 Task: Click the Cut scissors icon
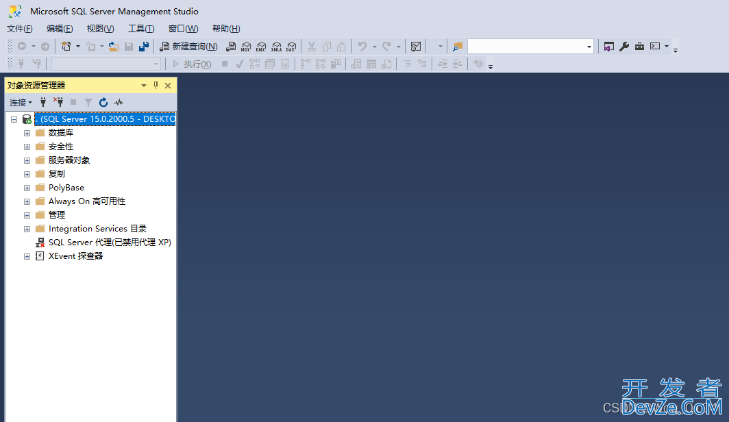(312, 47)
